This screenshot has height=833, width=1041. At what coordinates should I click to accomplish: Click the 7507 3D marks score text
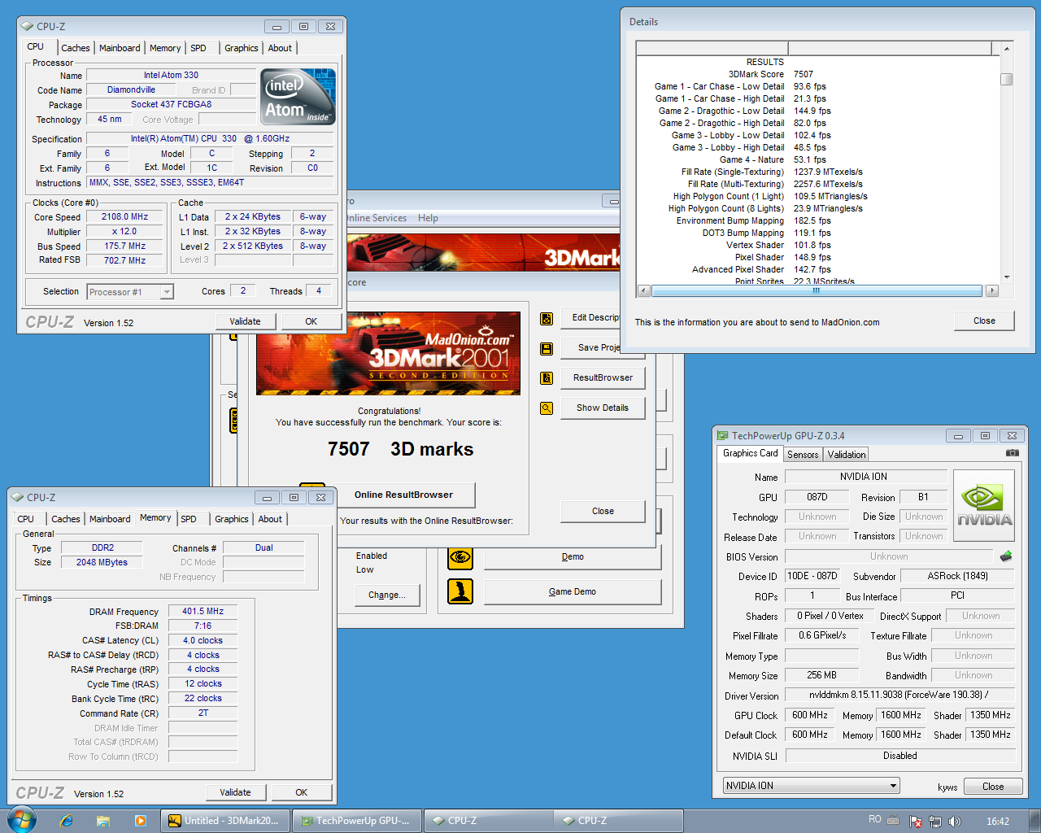pos(400,449)
